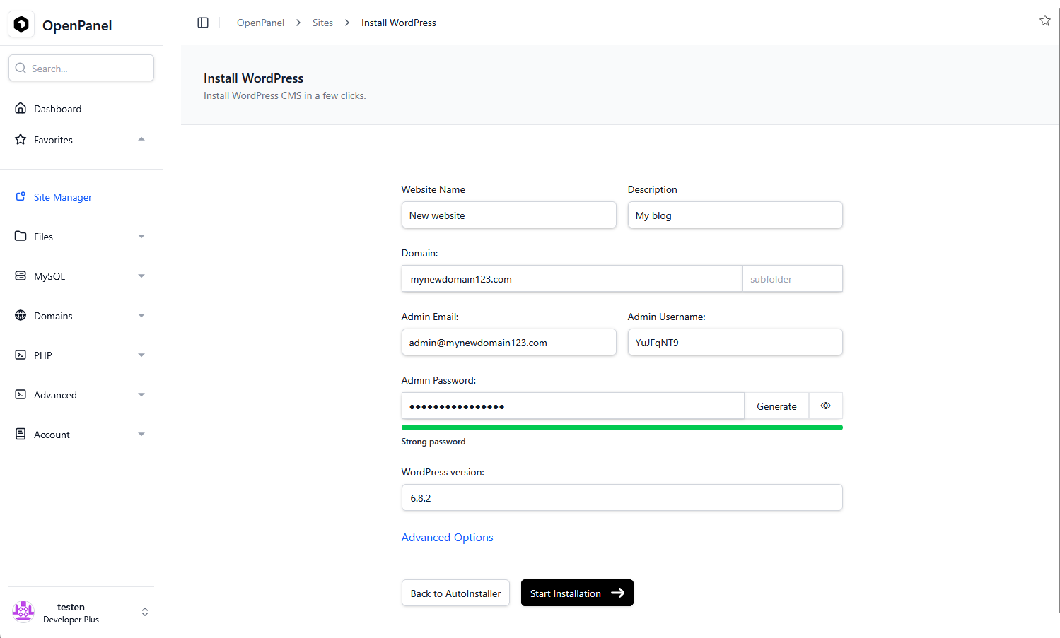Click the Admin Username input field
Image resolution: width=1060 pixels, height=638 pixels.
(735, 342)
